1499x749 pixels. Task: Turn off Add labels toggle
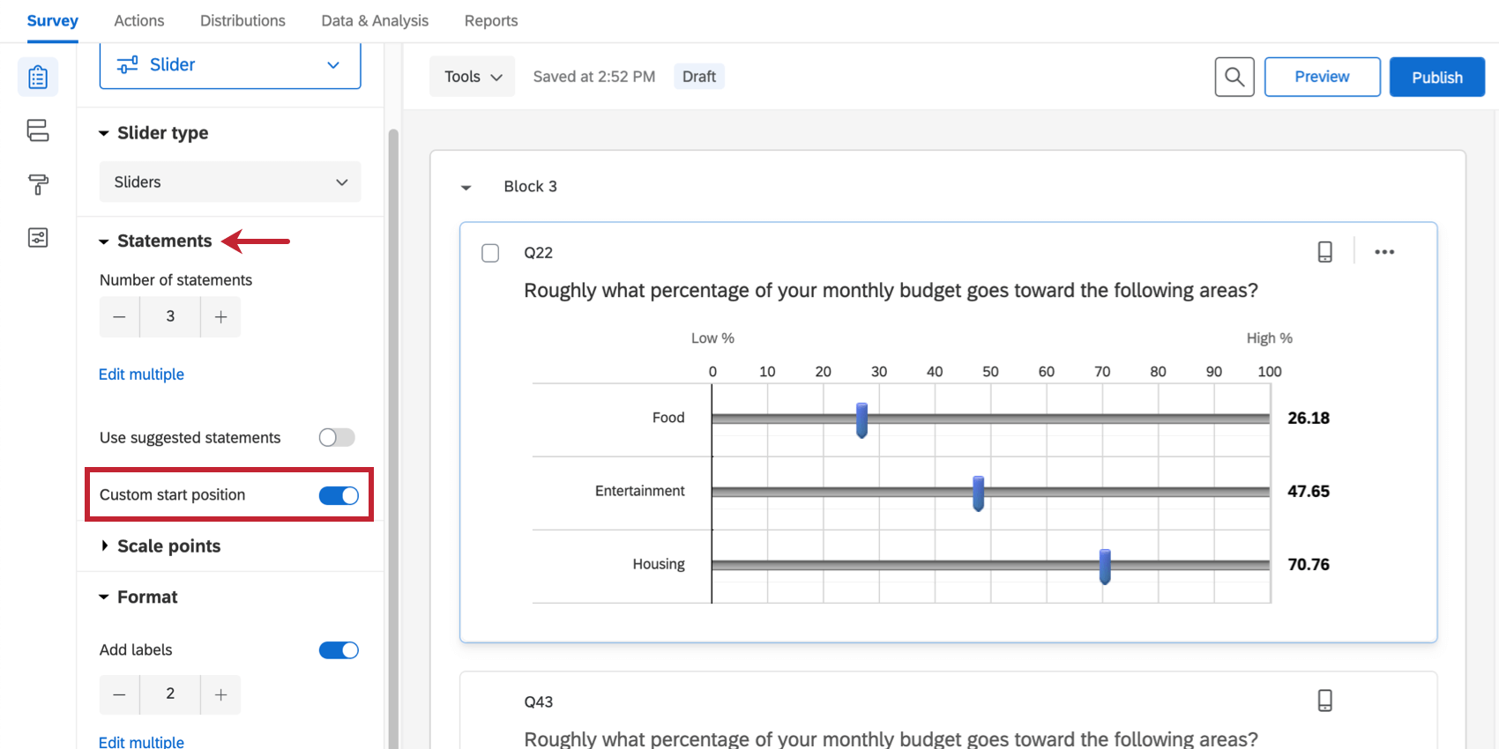339,650
